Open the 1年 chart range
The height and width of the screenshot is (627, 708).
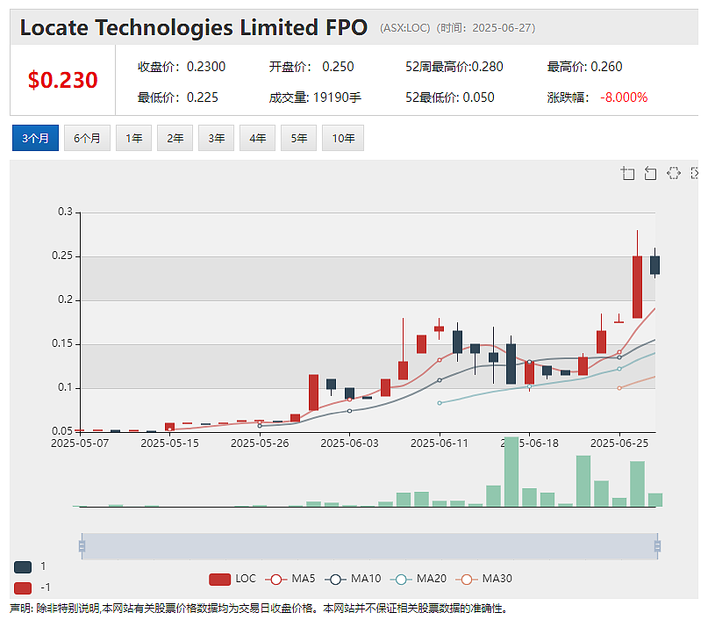coord(133,138)
